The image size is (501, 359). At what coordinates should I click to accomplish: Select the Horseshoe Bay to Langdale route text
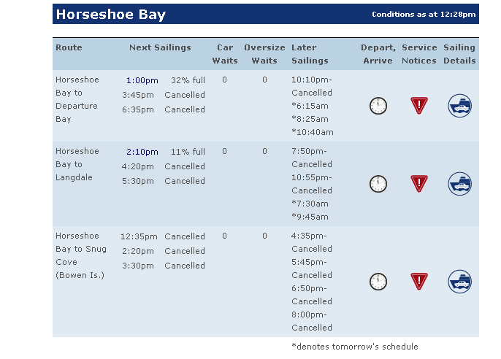(77, 164)
